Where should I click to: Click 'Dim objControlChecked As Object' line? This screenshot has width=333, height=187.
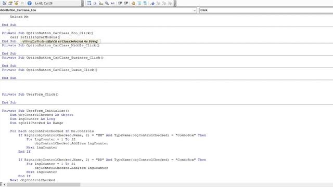pyautogui.click(x=42, y=115)
